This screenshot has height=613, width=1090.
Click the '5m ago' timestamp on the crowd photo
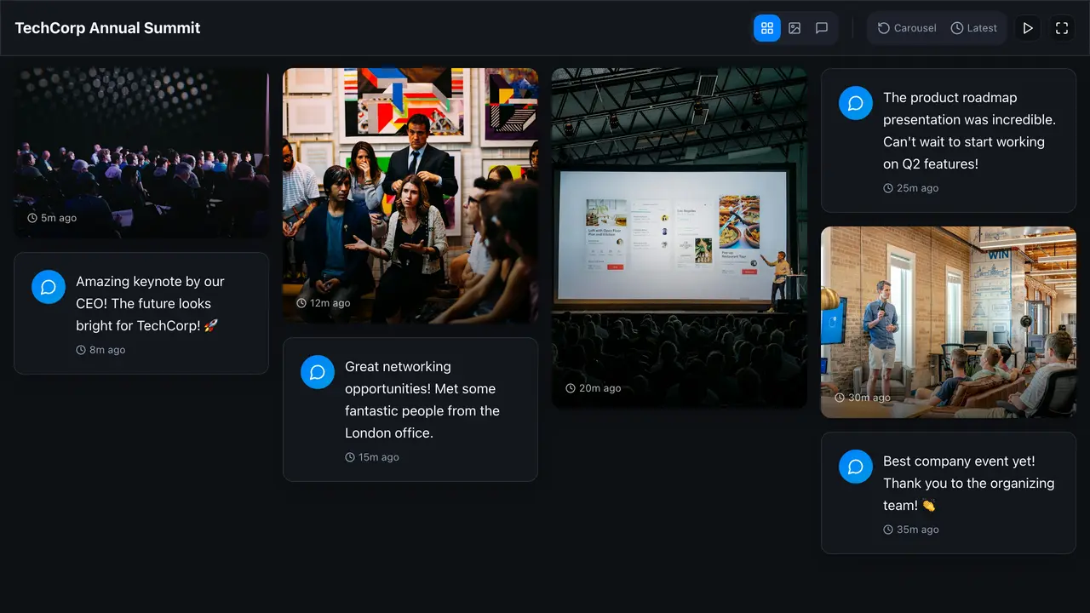point(52,218)
